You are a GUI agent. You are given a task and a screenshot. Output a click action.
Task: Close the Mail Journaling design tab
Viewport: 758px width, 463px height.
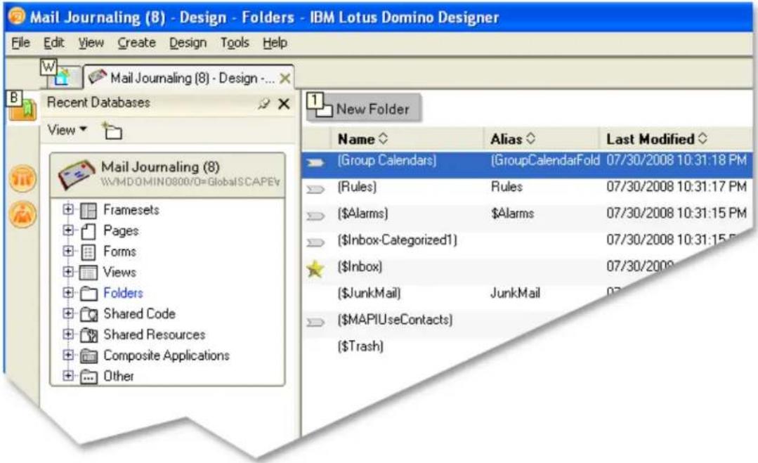285,78
